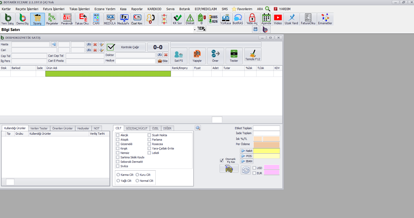The width and height of the screenshot is (414, 218).
Task: Open the Uzak Yard remote help icon
Action: tap(291, 19)
